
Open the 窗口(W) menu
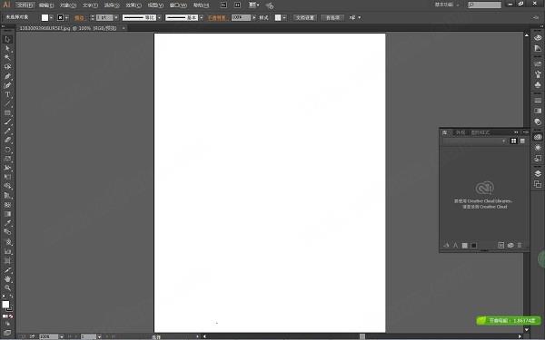click(178, 5)
